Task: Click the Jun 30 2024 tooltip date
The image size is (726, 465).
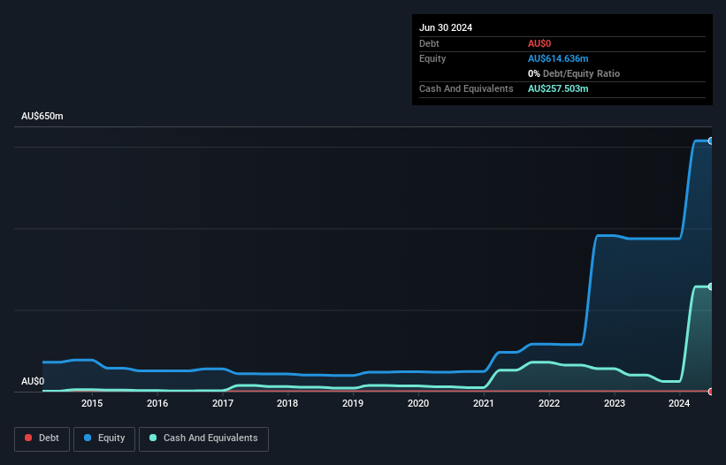Action: [446, 27]
